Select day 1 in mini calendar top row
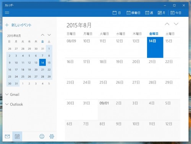191x144 pixels. tap(49, 49)
